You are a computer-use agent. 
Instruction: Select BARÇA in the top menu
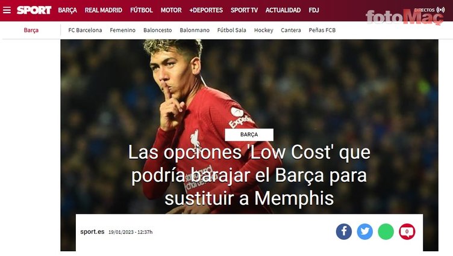(x=67, y=10)
